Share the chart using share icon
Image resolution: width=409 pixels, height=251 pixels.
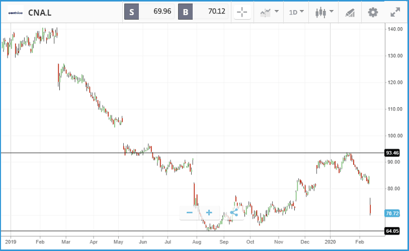point(234,213)
